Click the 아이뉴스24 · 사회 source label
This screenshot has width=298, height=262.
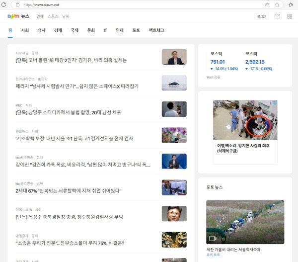point(28,210)
